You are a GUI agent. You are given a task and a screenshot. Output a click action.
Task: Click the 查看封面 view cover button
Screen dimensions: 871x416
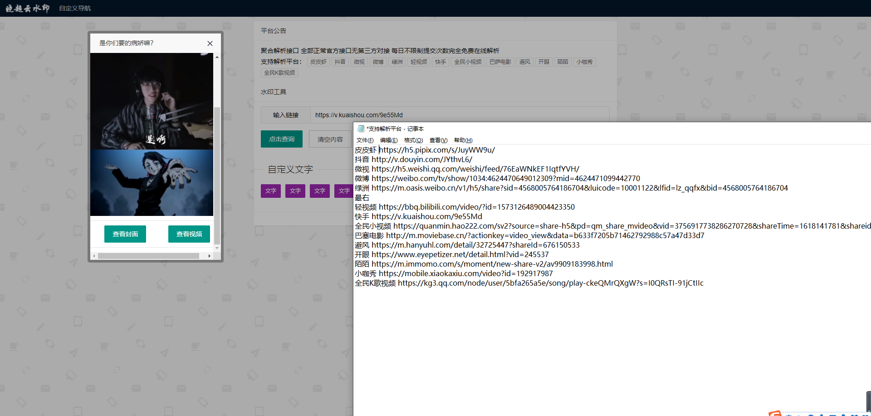click(125, 234)
